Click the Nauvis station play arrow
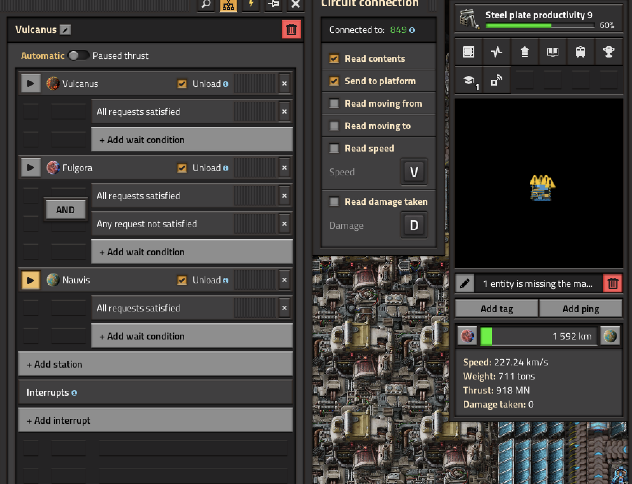This screenshot has height=484, width=632. (x=30, y=280)
